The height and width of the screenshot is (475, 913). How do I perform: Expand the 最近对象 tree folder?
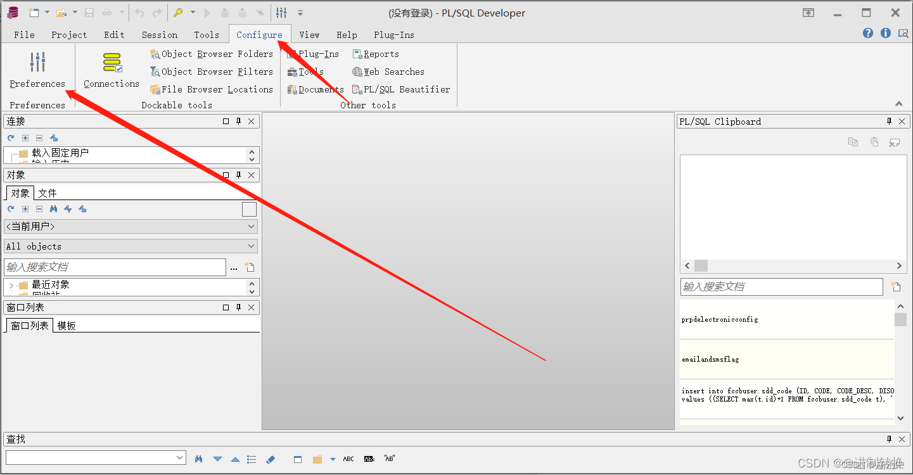coord(11,285)
